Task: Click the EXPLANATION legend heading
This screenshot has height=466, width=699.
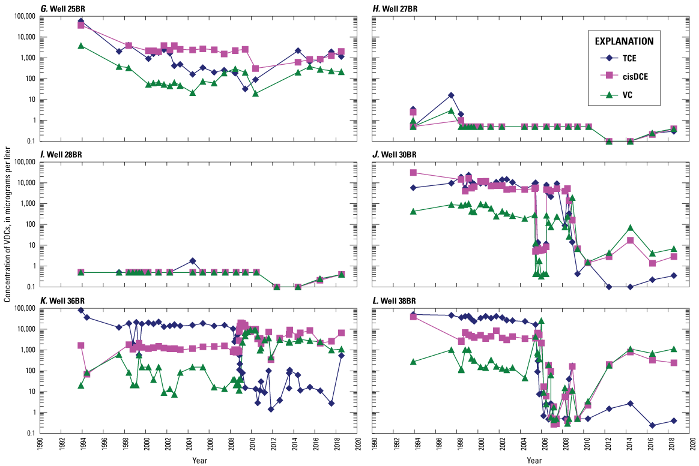Action: [x=624, y=41]
